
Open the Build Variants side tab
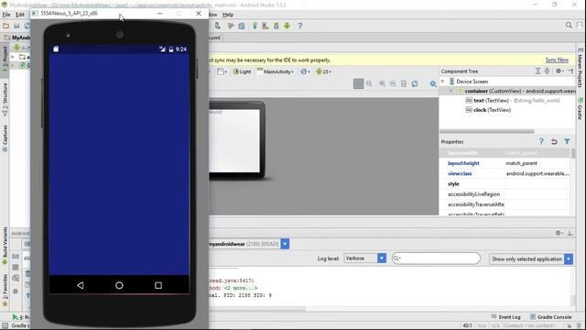(x=5, y=246)
